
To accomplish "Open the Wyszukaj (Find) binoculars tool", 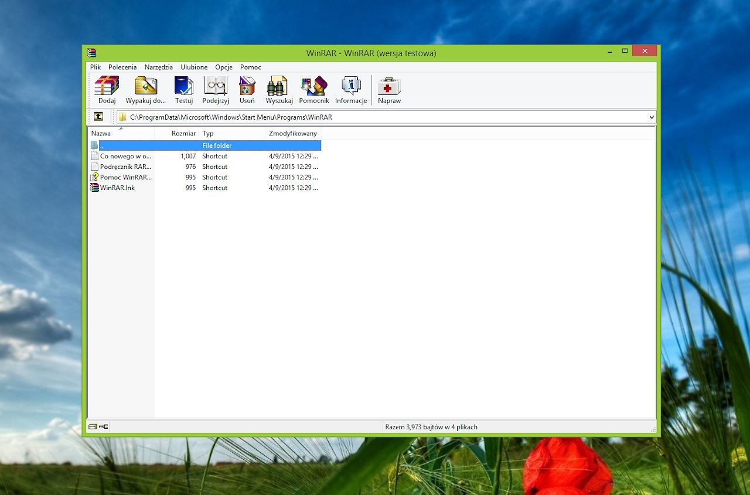I will (279, 86).
